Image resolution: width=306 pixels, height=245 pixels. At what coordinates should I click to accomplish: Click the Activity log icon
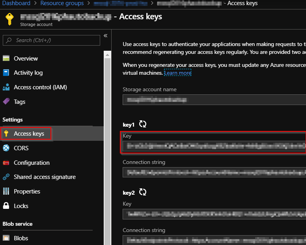click(x=6, y=73)
